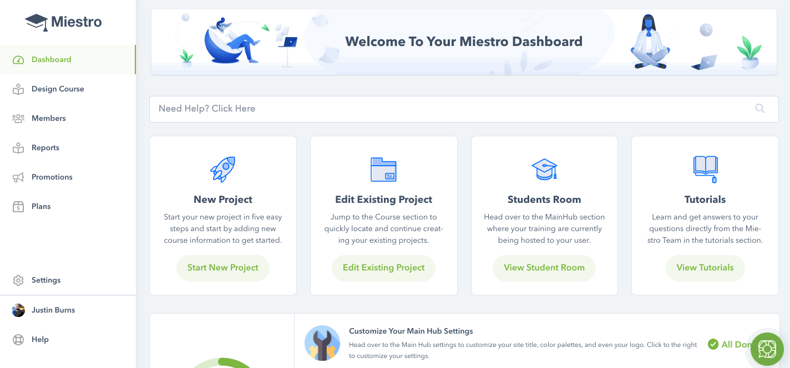Image resolution: width=790 pixels, height=368 pixels.
Task: Click the Tutorials card heading
Action: (705, 200)
